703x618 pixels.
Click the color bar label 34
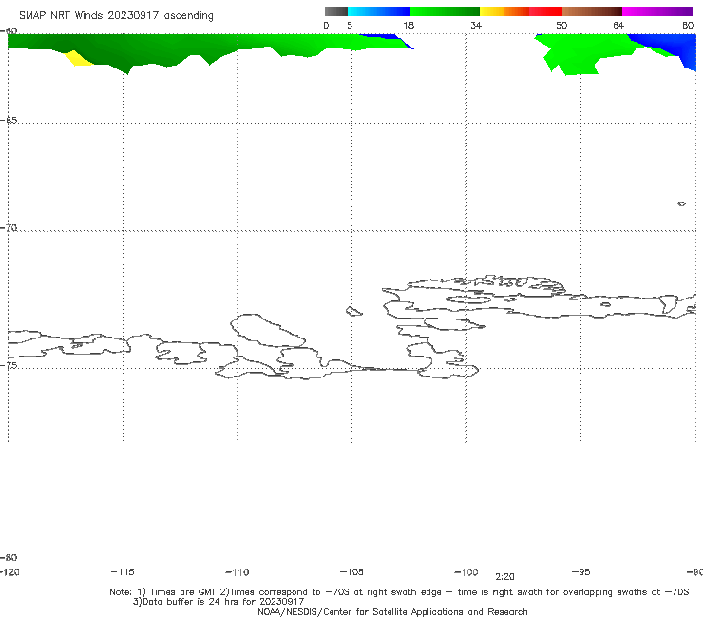point(476,26)
